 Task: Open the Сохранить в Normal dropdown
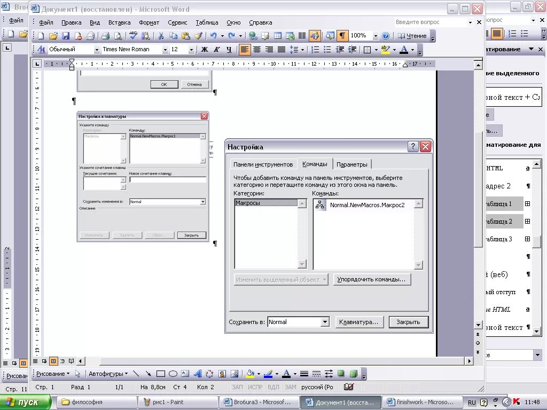[x=325, y=322]
